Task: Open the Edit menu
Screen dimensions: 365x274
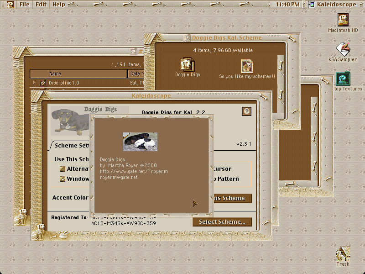Action: coord(41,5)
